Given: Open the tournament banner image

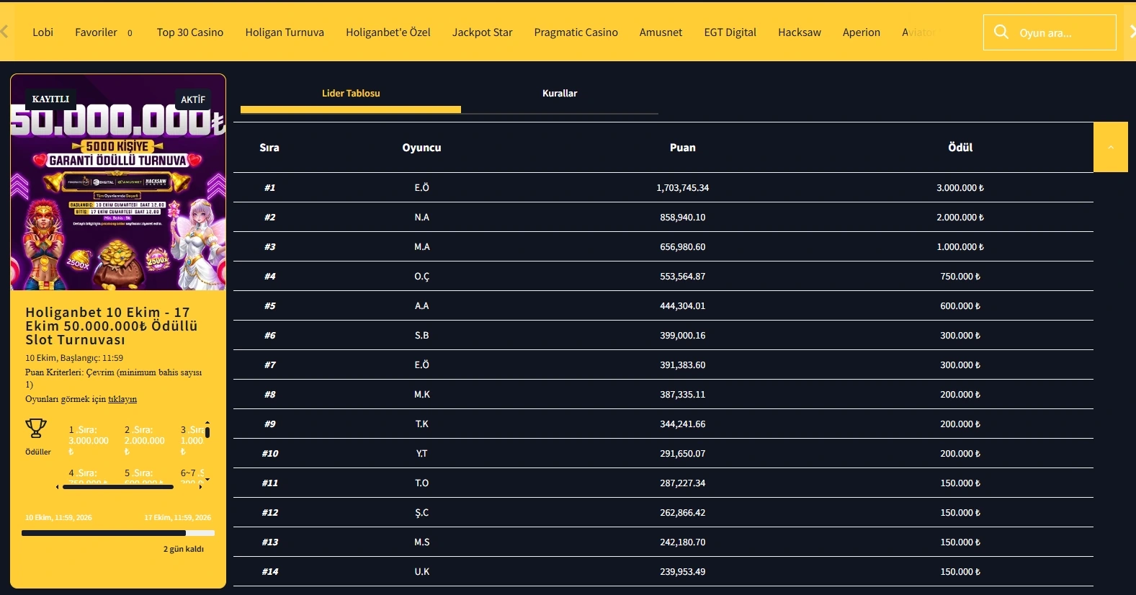Looking at the screenshot, I should [x=118, y=182].
